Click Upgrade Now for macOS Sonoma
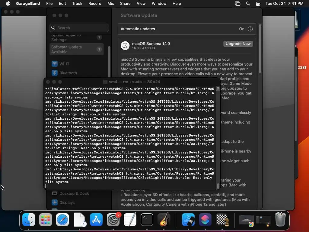 point(238,43)
